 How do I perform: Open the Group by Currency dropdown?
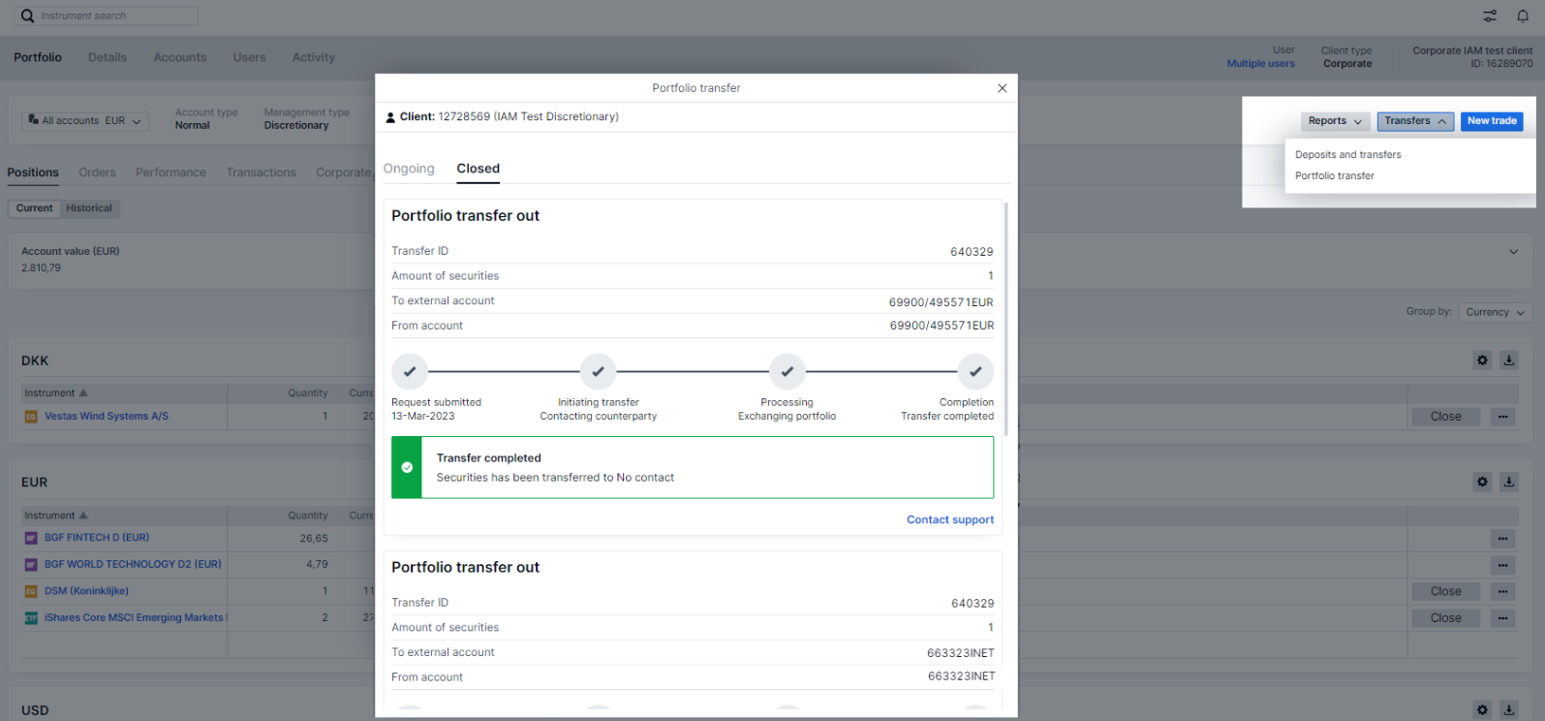tap(1495, 312)
